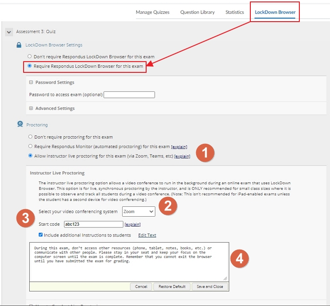Open the Edit Text link

(x=147, y=235)
